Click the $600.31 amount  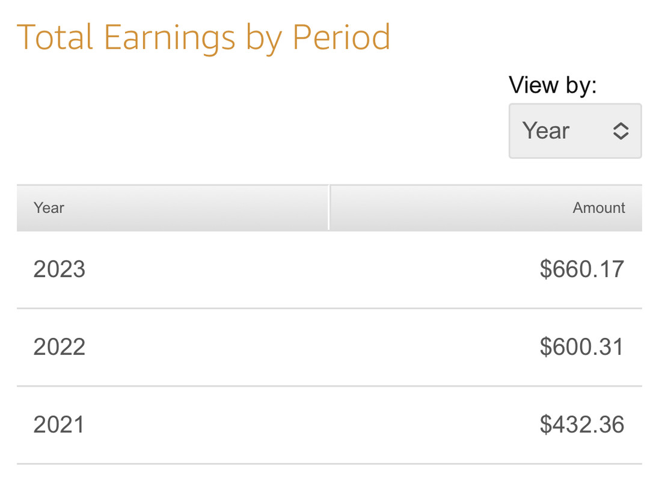[x=582, y=347]
